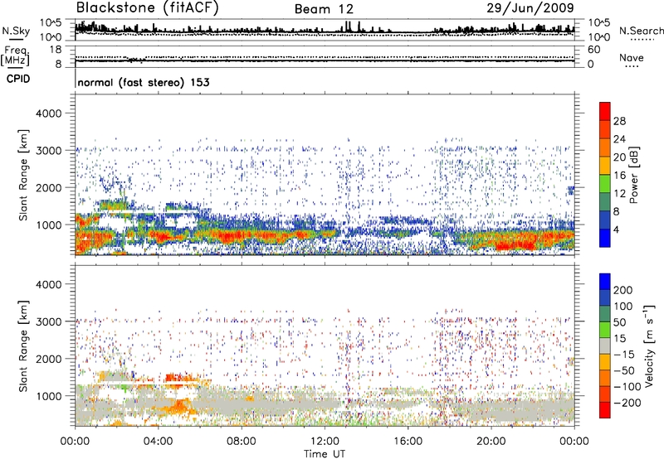
Task: Click the '04:00' time tick label
Action: click(x=158, y=442)
